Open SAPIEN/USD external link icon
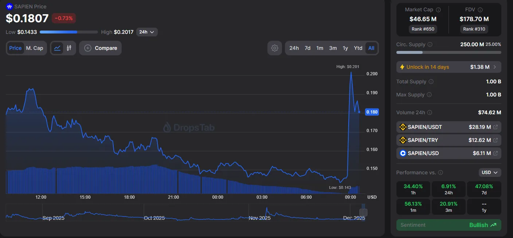 496,153
